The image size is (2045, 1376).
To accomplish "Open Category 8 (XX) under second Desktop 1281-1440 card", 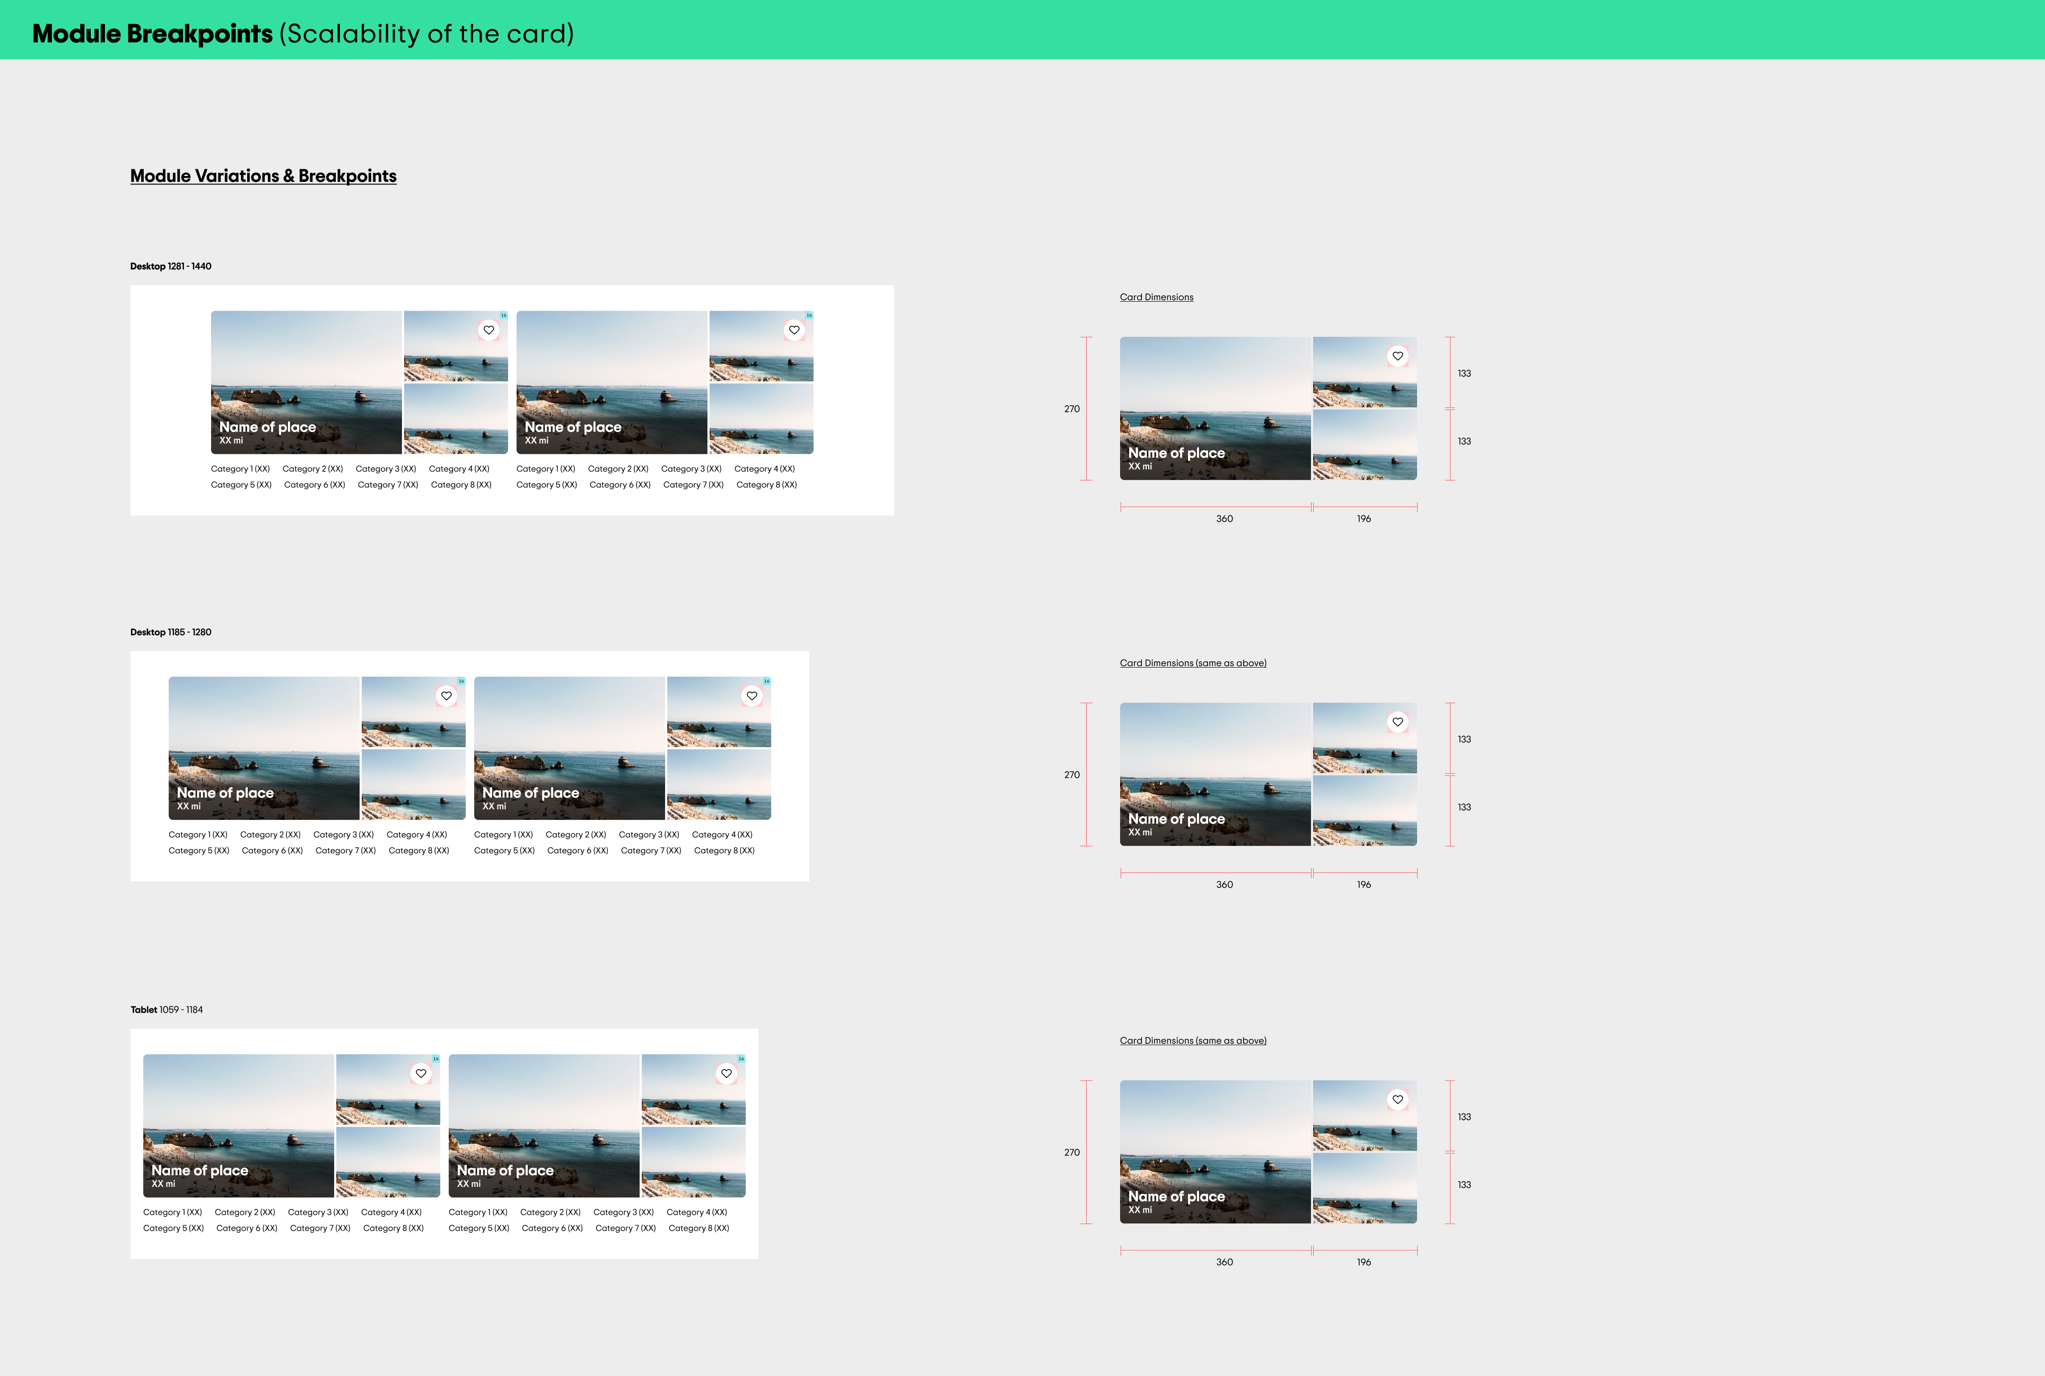I will 766,485.
